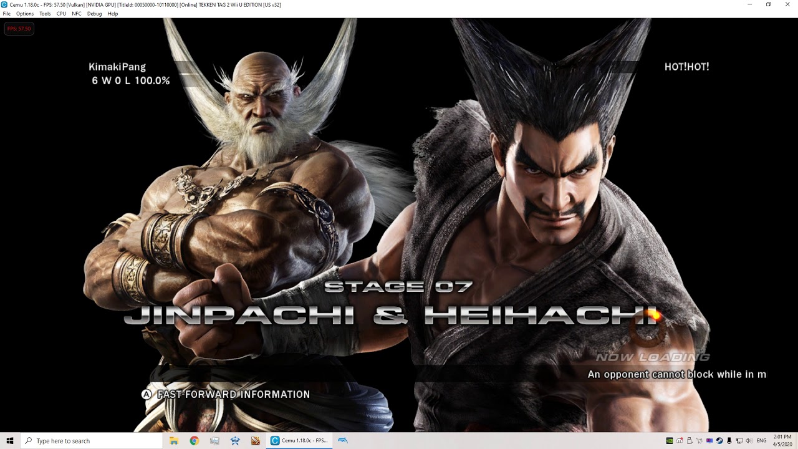Click the Safely Remove Hardware tray icon

click(x=690, y=441)
